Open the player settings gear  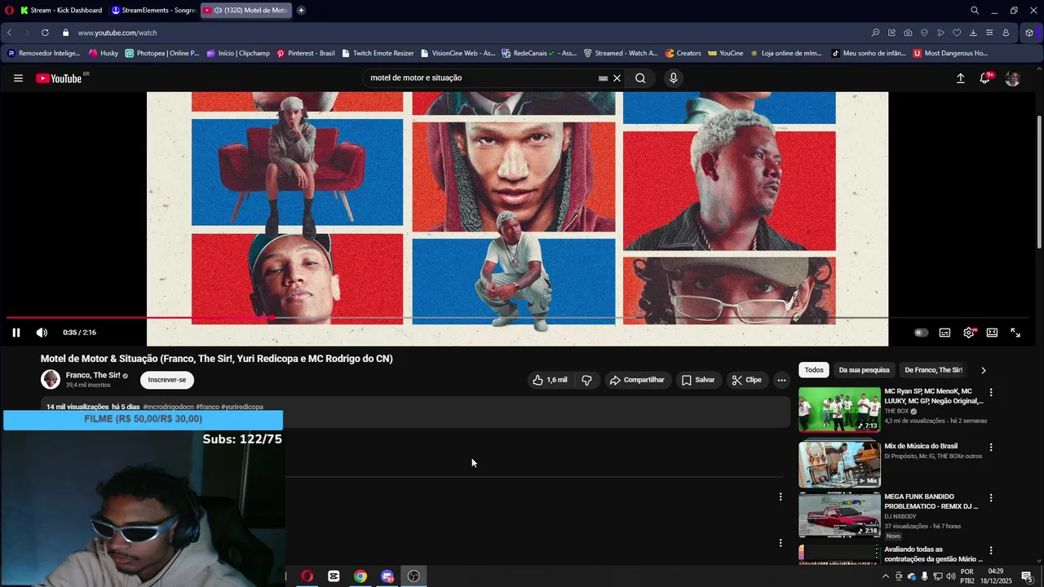[968, 333]
